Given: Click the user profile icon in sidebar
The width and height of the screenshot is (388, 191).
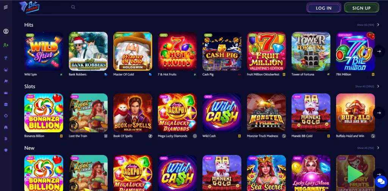Looking at the screenshot, I should [x=6, y=31].
